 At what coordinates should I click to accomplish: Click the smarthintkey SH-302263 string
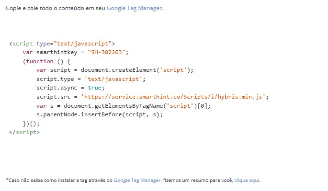point(106,52)
